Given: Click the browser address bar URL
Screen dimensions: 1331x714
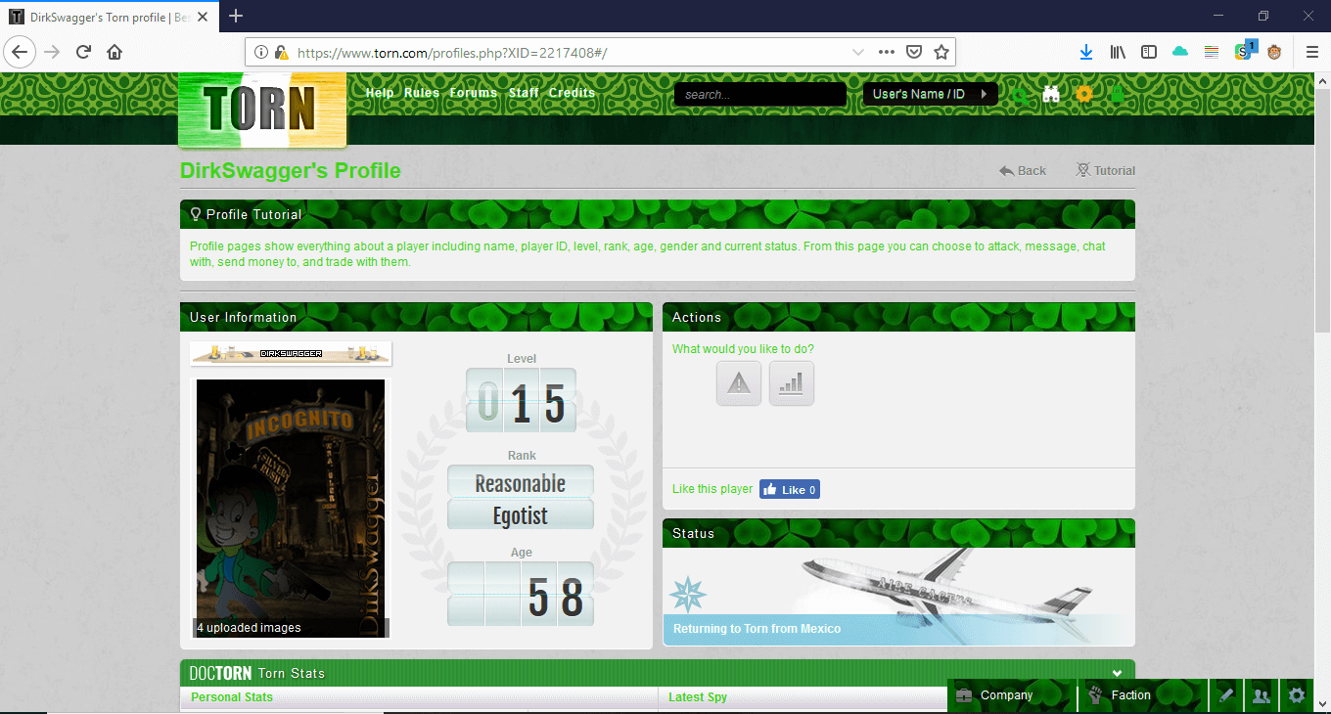Looking at the screenshot, I should pos(452,52).
